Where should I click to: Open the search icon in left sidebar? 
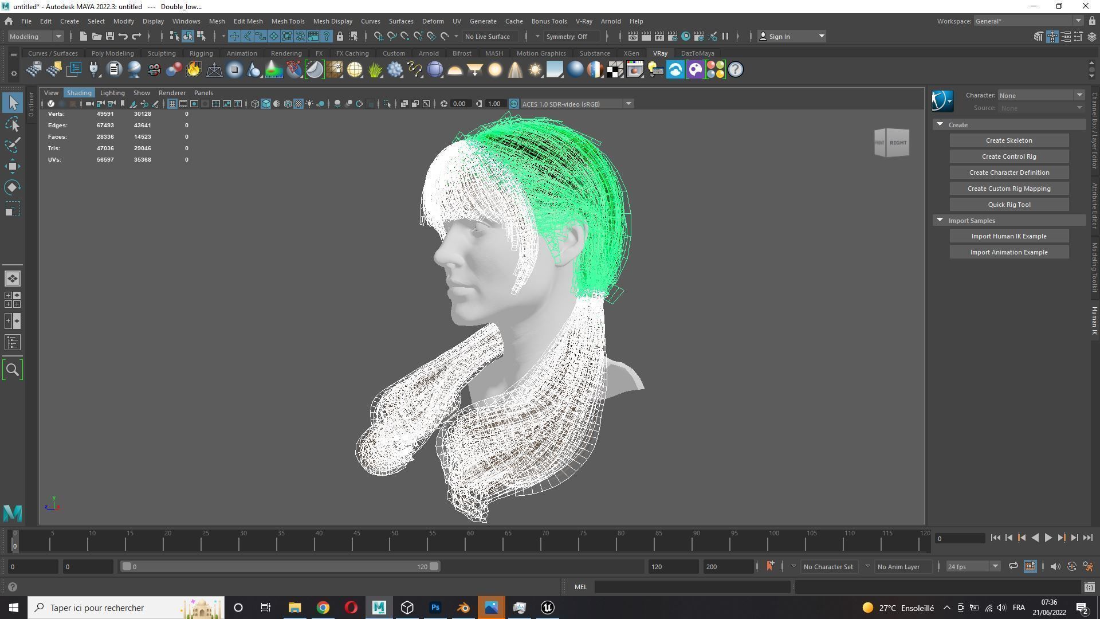click(12, 370)
